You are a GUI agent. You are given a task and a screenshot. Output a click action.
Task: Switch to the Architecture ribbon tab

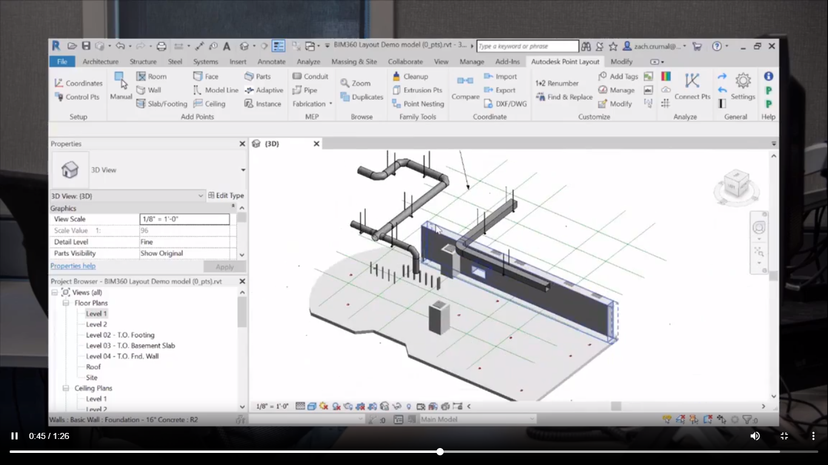click(101, 62)
